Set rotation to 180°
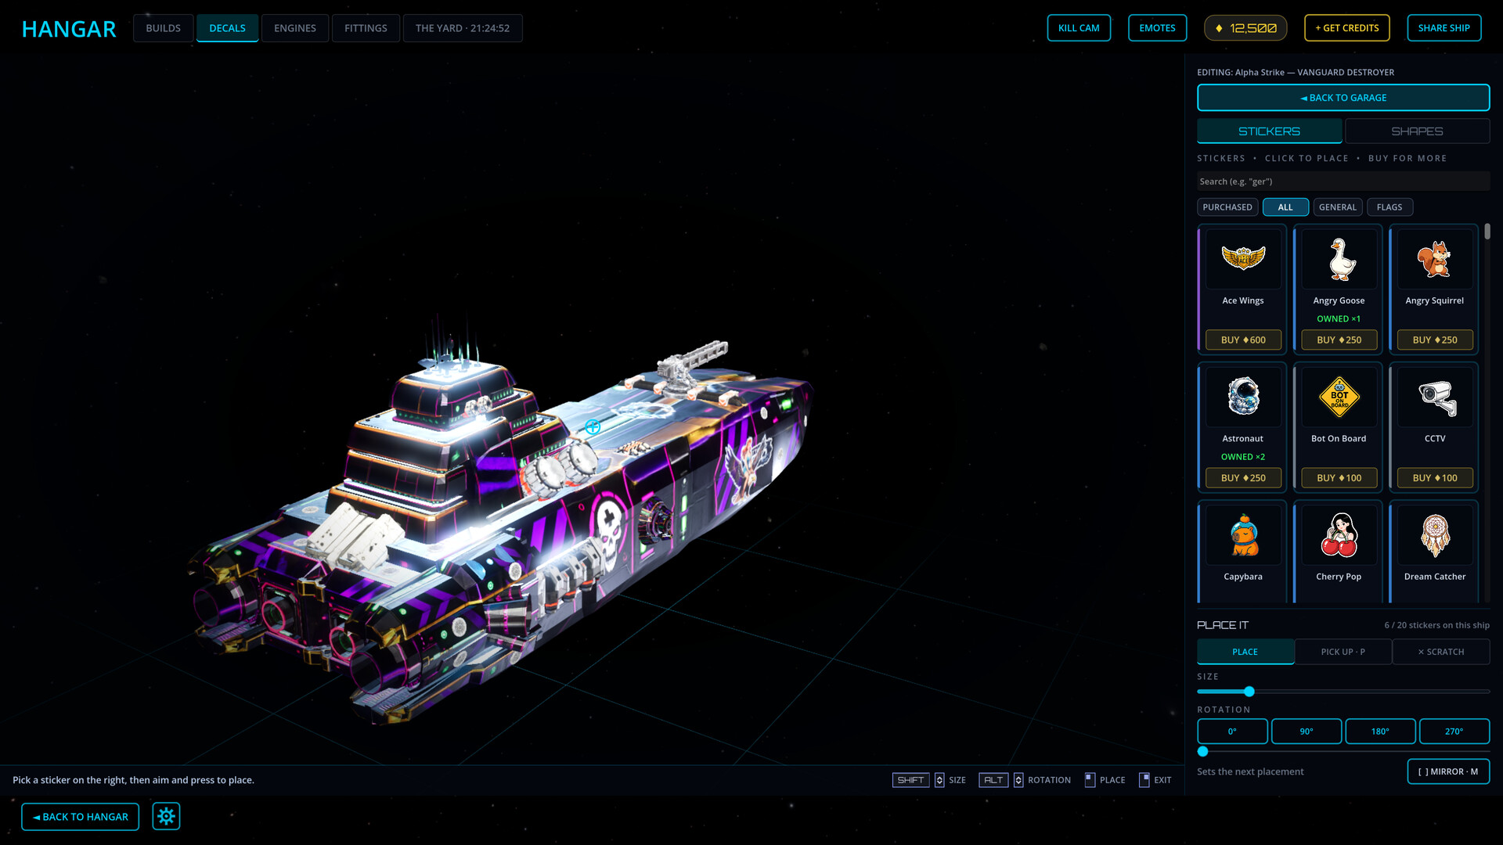This screenshot has width=1503, height=845. [1380, 732]
